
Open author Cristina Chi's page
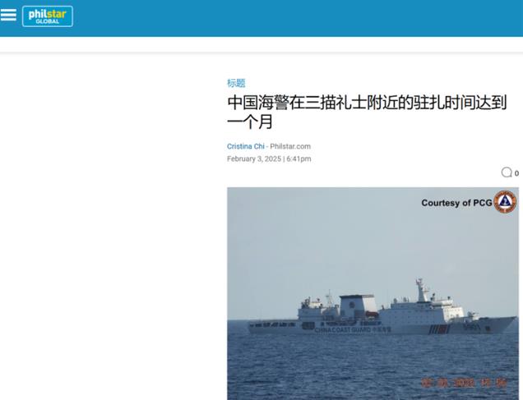(x=246, y=146)
